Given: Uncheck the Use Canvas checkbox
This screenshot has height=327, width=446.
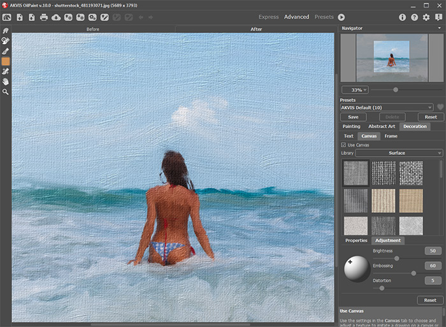Looking at the screenshot, I should pyautogui.click(x=344, y=145).
